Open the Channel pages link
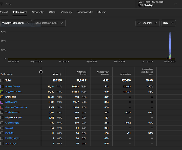 click(x=12, y=123)
